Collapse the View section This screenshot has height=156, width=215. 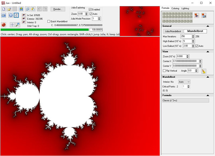pos(212,51)
